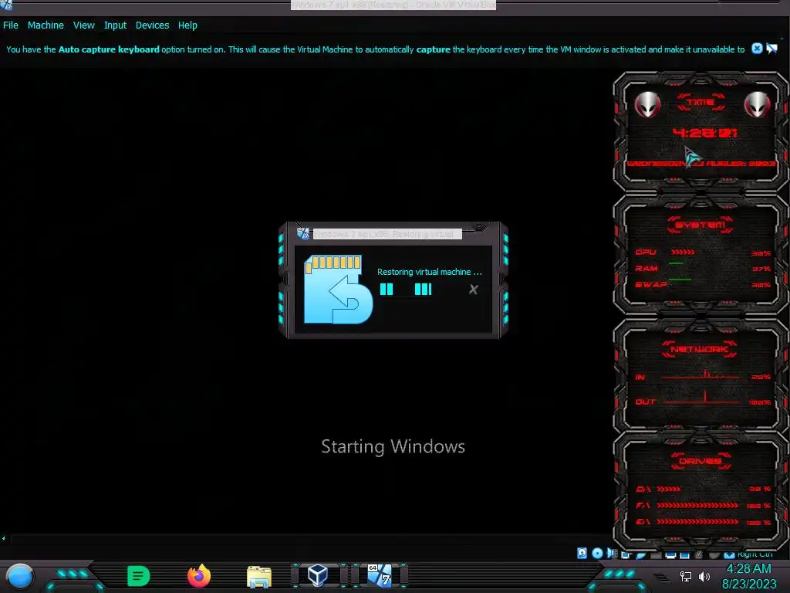Click the memory card restore image

[x=338, y=290]
